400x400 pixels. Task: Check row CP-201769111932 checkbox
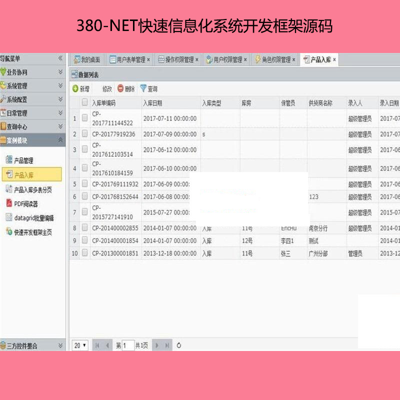pos(84,183)
